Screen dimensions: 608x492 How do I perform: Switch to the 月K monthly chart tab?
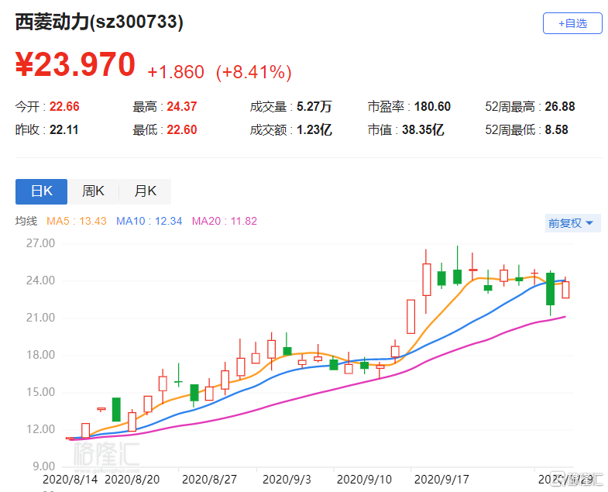click(145, 191)
